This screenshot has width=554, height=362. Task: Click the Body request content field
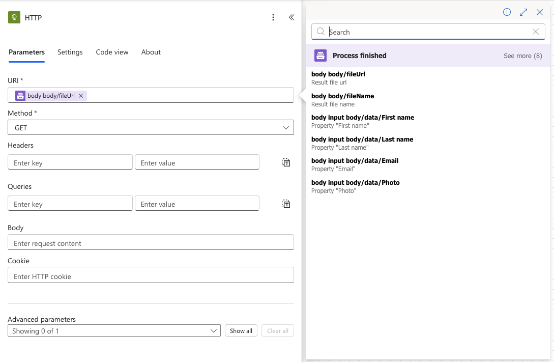[151, 243]
